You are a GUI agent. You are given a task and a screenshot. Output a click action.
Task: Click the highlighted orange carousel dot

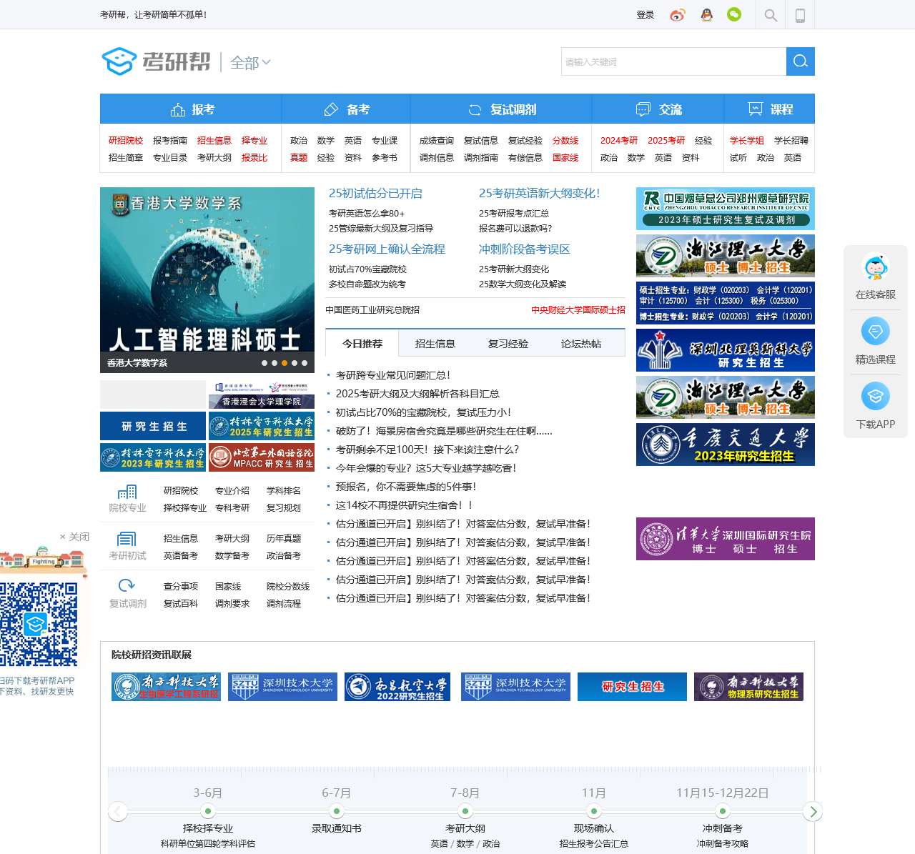pos(285,363)
